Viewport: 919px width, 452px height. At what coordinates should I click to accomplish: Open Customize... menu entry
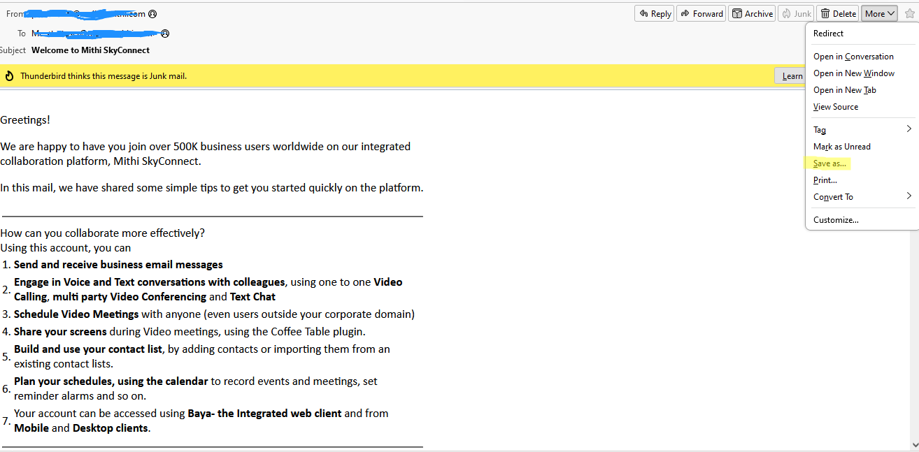pos(861,220)
